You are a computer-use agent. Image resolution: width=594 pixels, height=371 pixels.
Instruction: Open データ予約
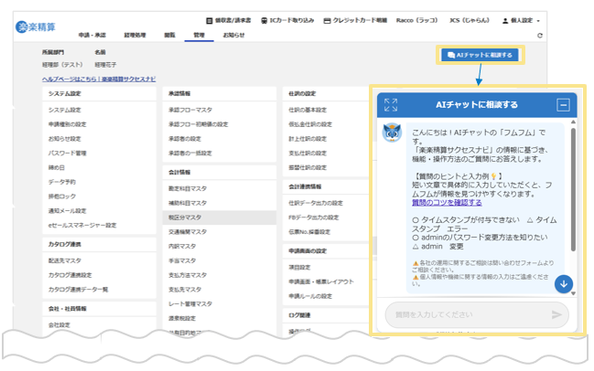(61, 182)
